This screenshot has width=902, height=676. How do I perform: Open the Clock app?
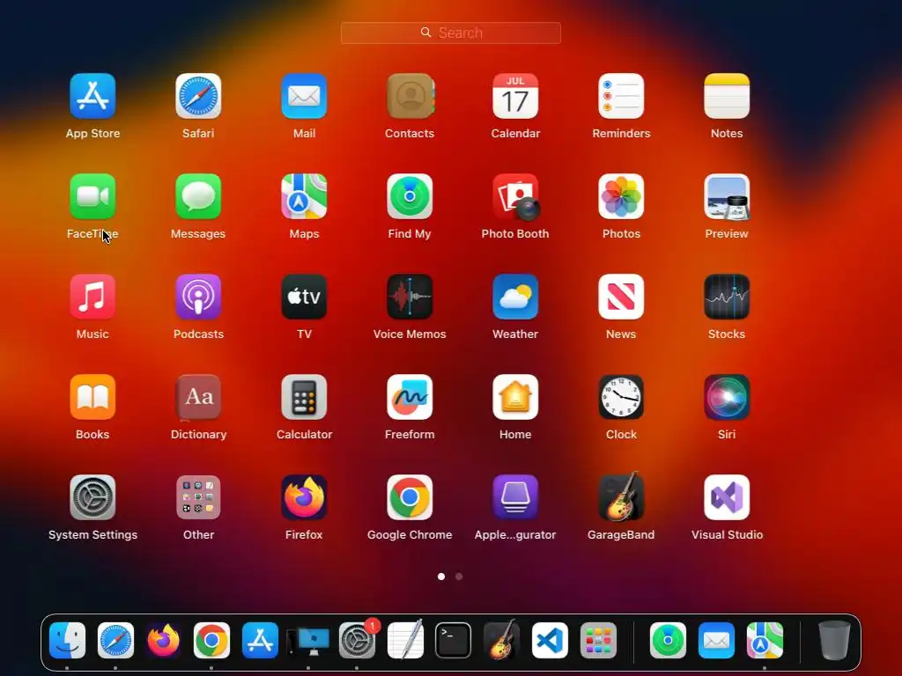point(621,397)
